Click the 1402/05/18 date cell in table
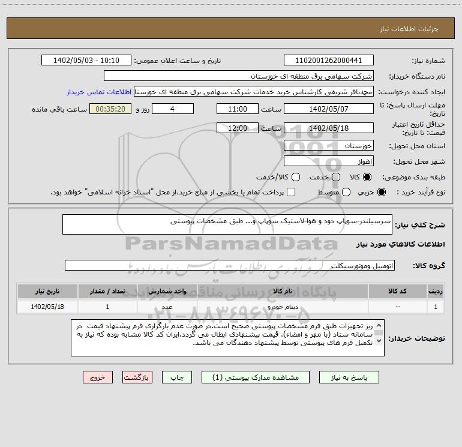The width and height of the screenshot is (462, 447). 47,307
